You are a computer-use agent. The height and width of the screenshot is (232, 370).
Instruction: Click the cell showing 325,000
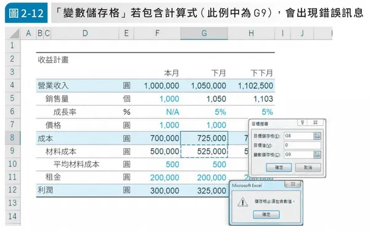[x=212, y=191]
